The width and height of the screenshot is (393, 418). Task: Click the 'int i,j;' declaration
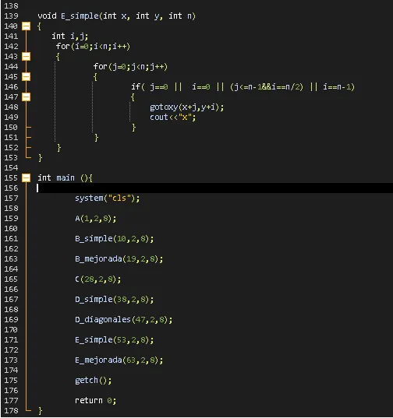[70, 37]
